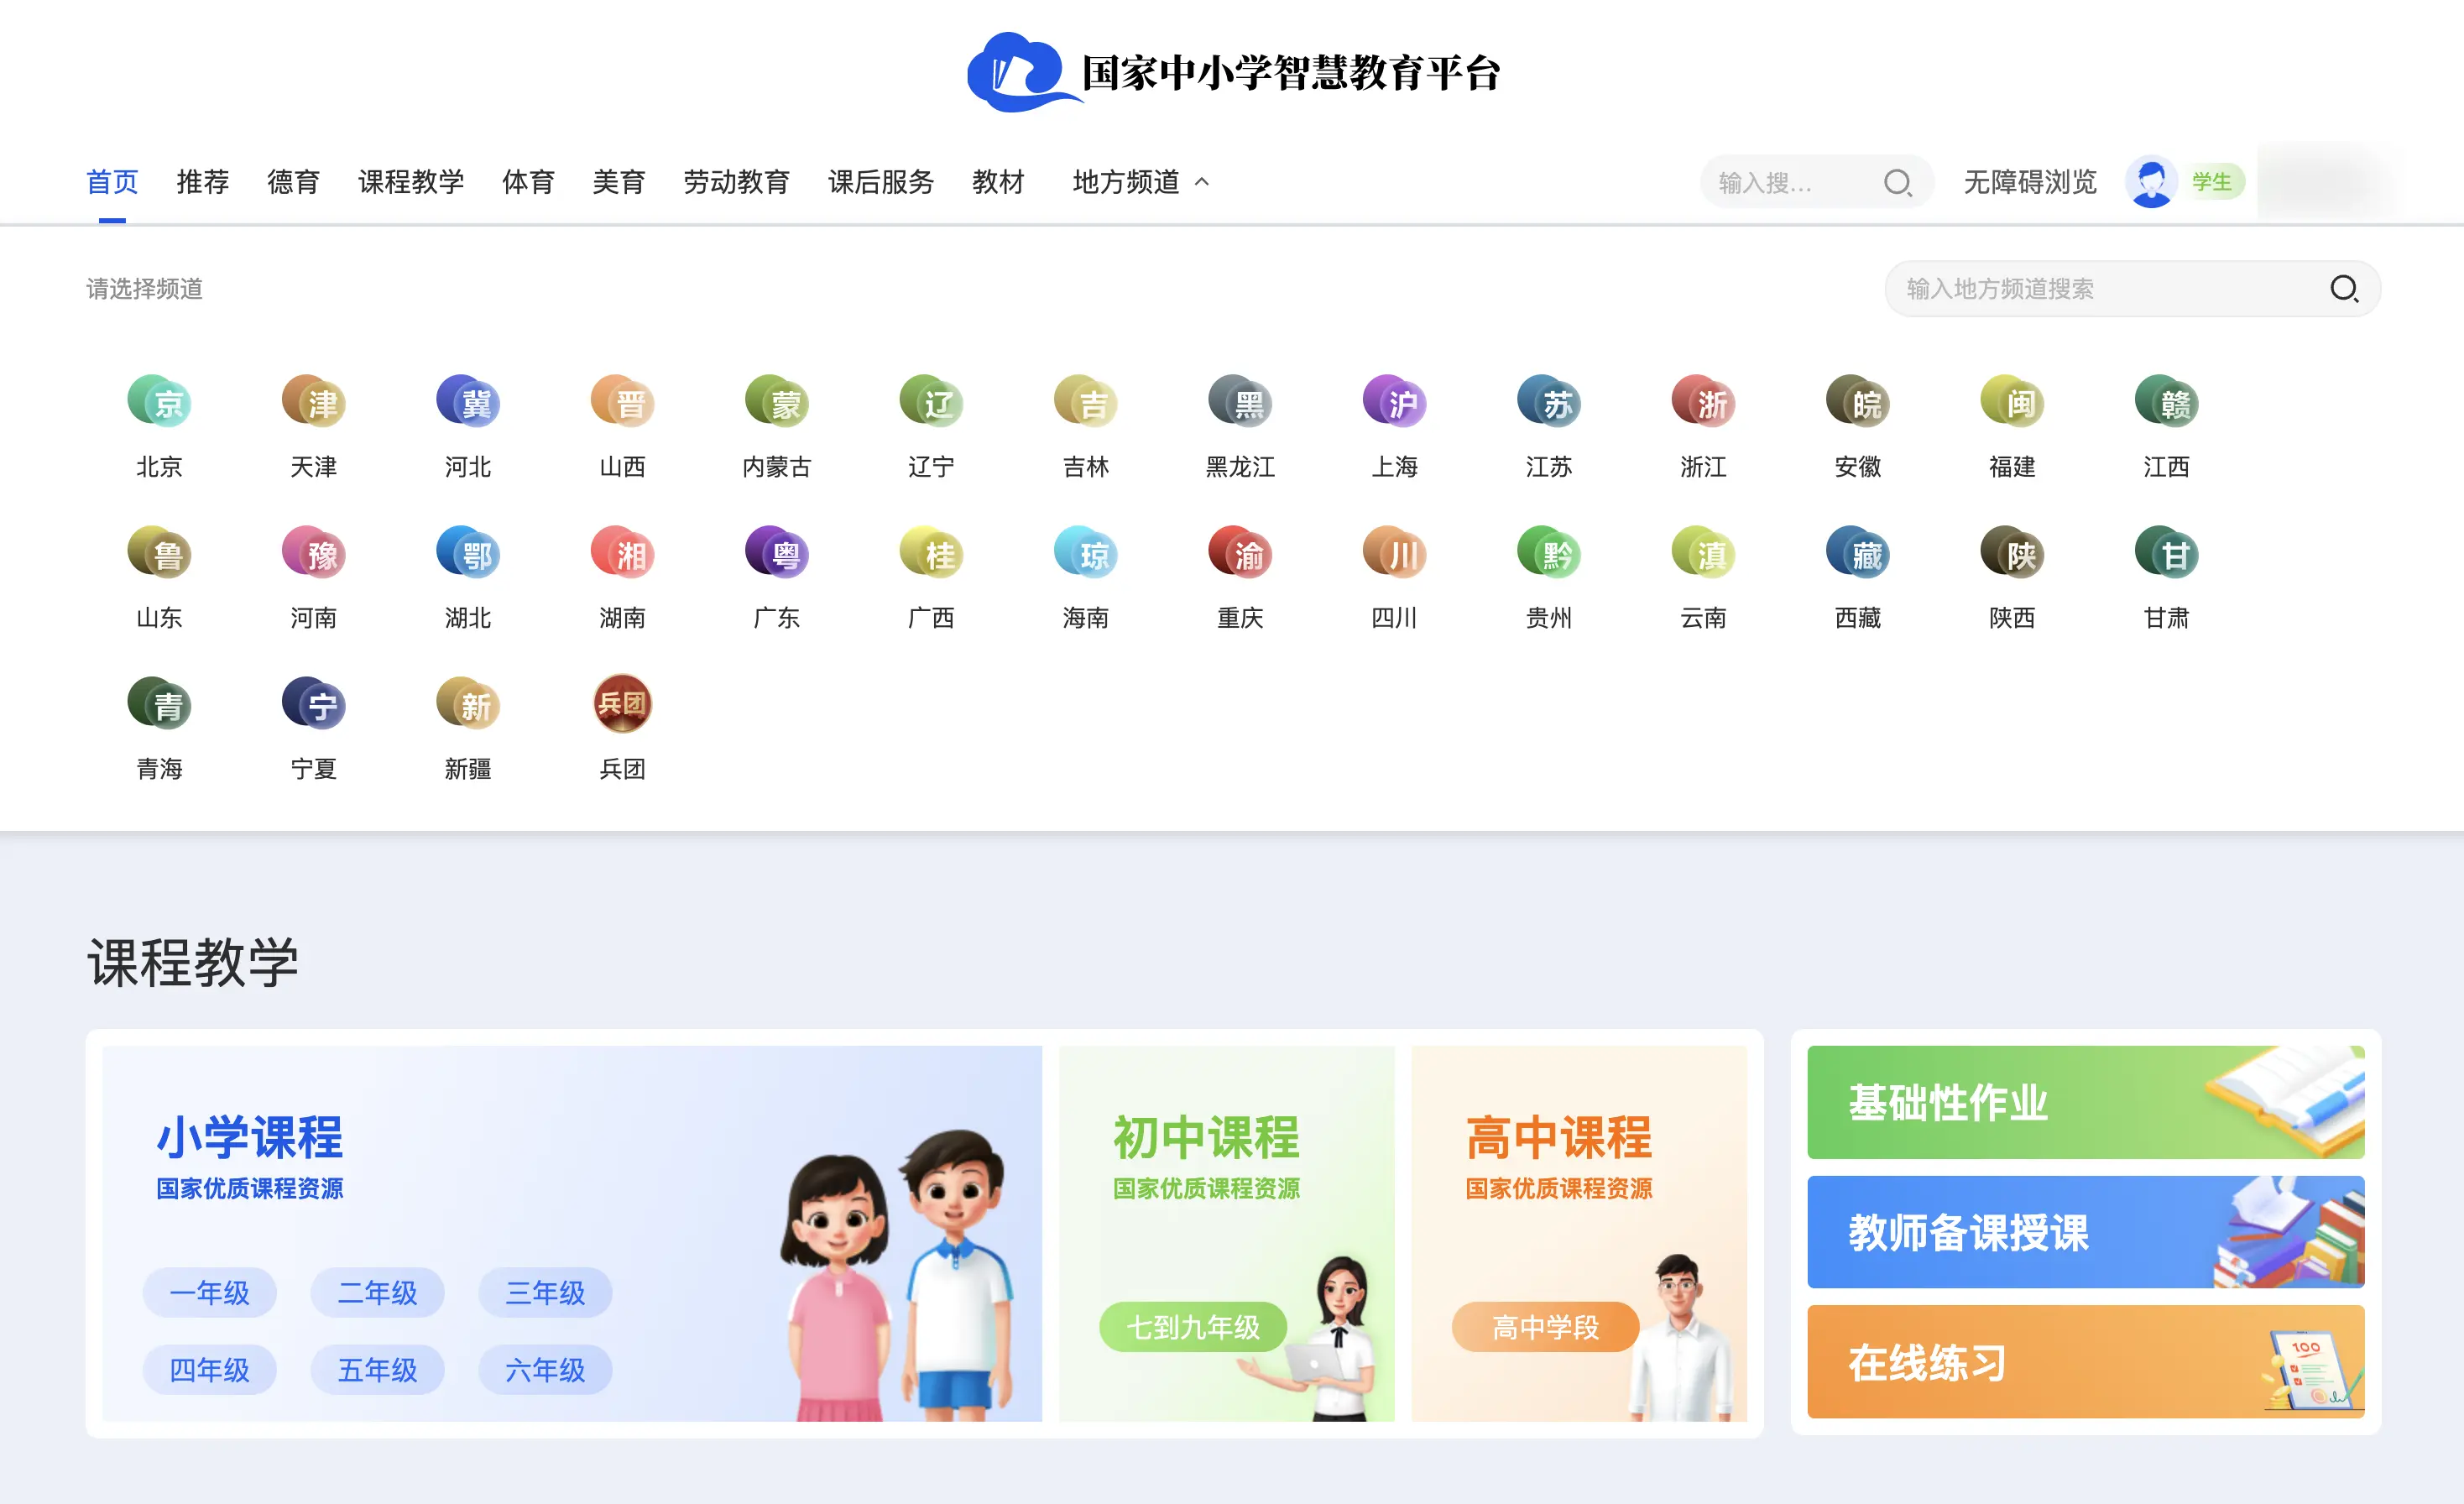Click the 重庆 channel badge

coord(1240,553)
